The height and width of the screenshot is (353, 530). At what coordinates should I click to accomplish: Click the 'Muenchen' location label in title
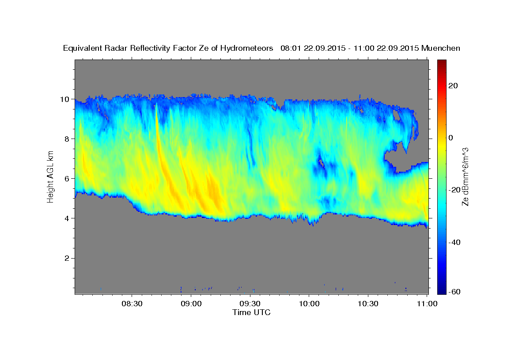pos(441,49)
